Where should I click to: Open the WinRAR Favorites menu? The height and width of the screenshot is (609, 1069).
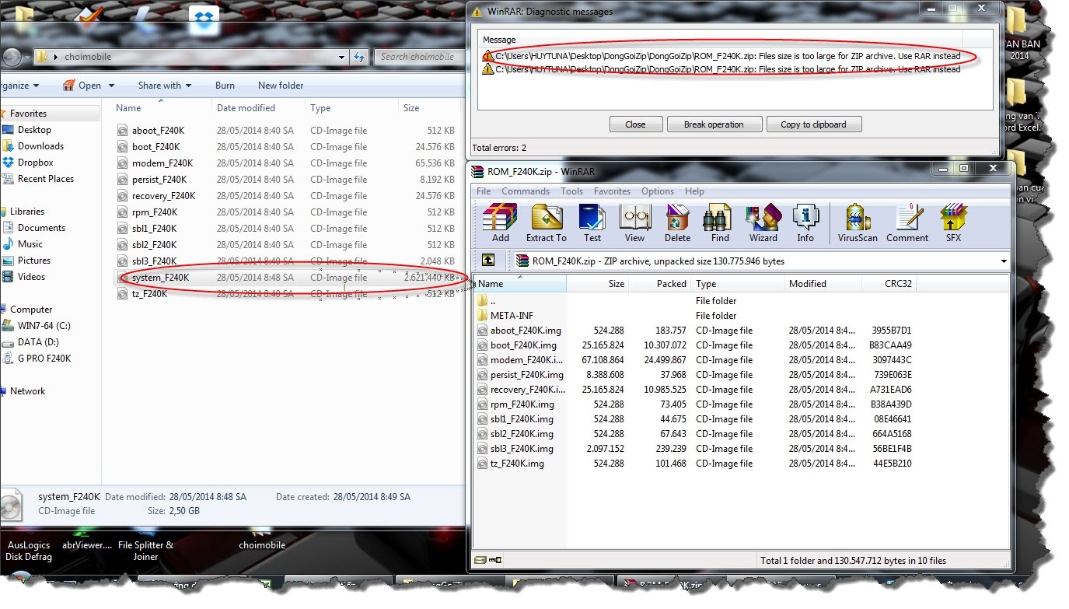(x=612, y=191)
